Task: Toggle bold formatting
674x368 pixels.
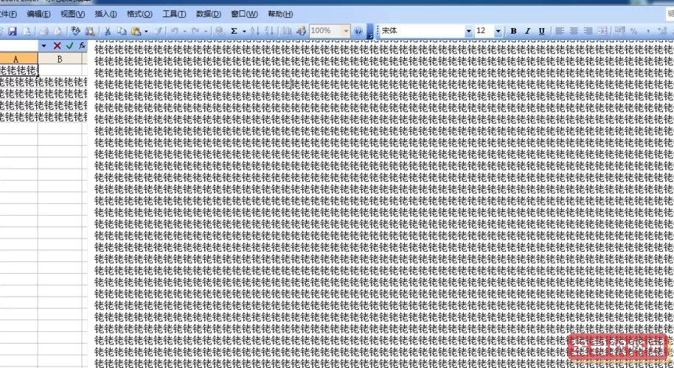Action: (x=514, y=31)
